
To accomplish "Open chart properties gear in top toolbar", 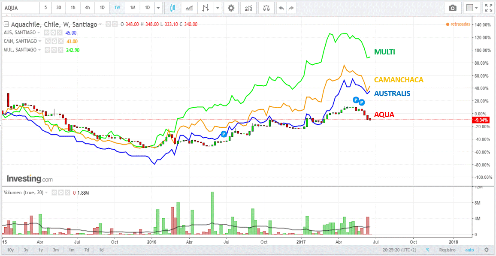I will 231,8.
